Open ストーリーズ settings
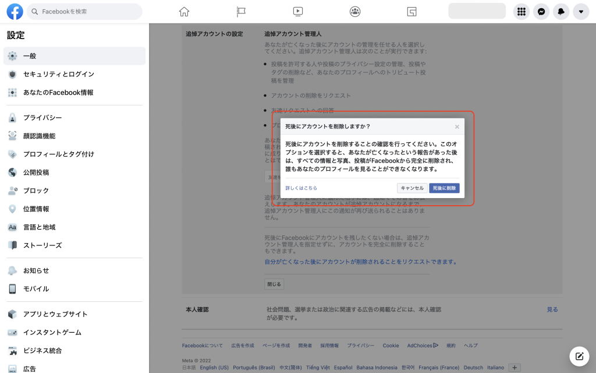The height and width of the screenshot is (373, 596). click(x=74, y=245)
